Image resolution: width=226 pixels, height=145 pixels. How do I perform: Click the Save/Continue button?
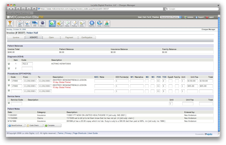click(x=16, y=125)
